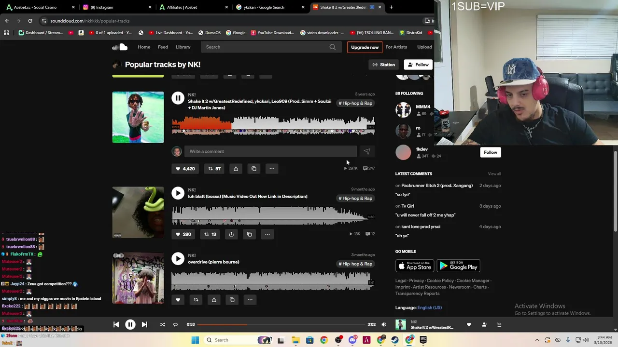Follow artist from the player bar
This screenshot has height=347, width=618.
(484, 325)
